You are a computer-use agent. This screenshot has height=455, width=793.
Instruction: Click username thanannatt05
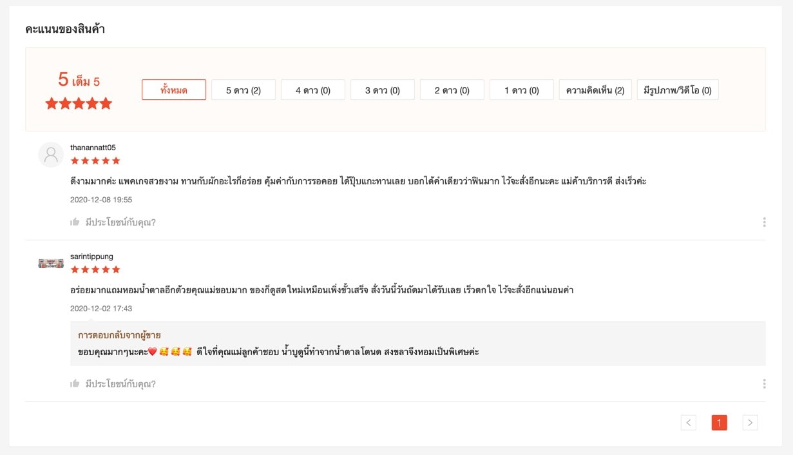(93, 148)
